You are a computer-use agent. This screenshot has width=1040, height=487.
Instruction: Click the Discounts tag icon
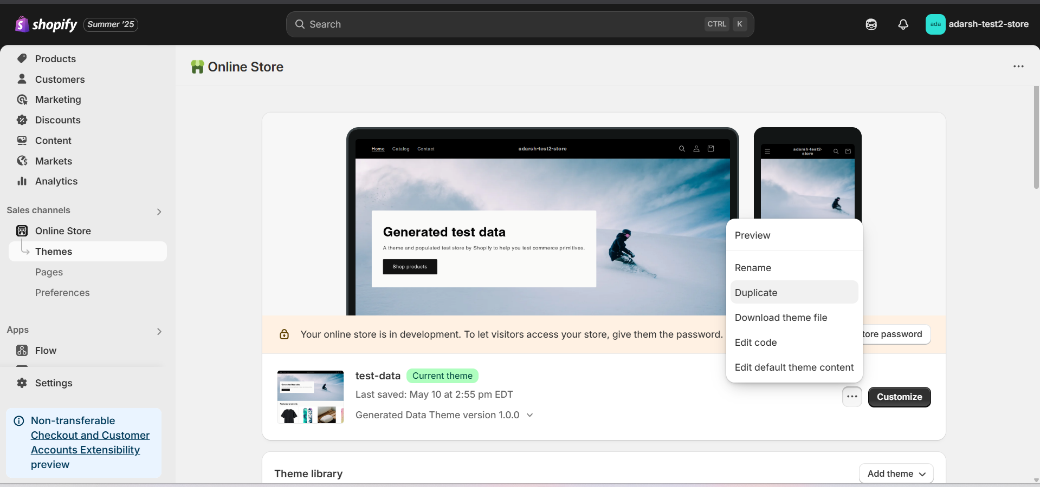tap(21, 120)
